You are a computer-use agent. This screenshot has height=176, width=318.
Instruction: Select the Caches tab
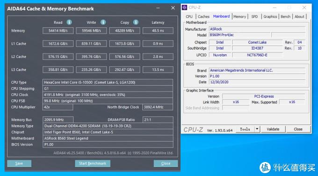point(203,17)
